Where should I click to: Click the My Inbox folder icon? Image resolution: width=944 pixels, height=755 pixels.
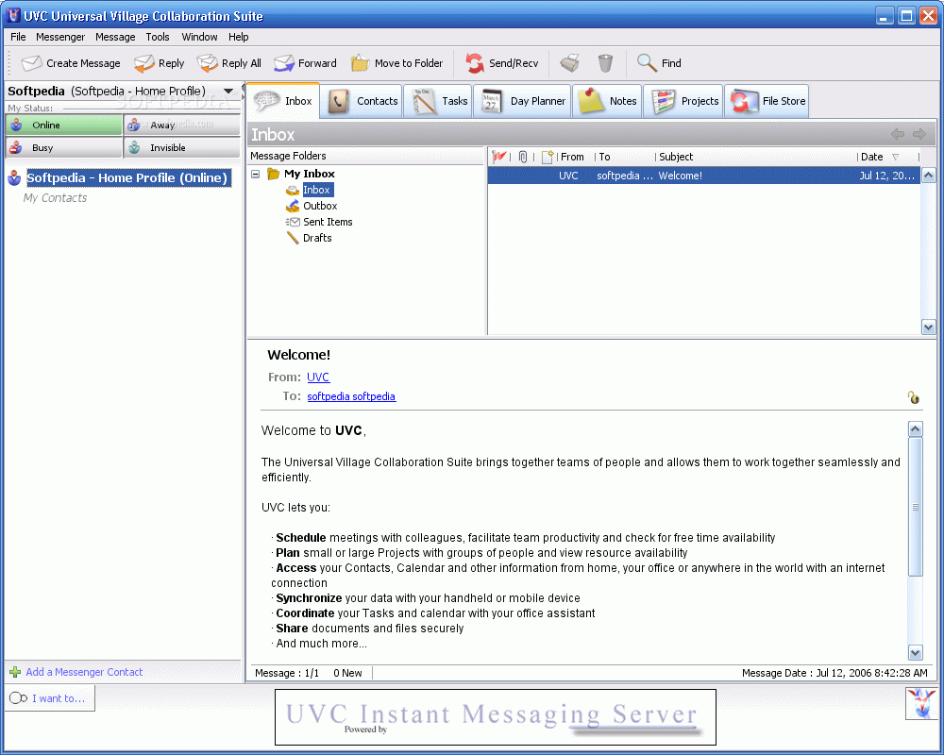click(274, 174)
